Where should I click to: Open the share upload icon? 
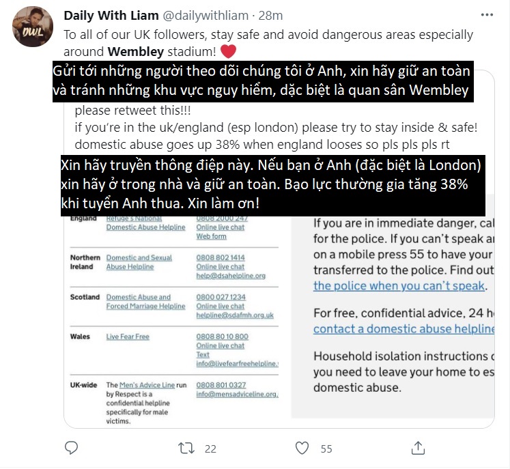(418, 448)
